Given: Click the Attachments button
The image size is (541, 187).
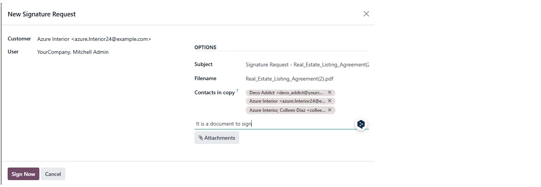Looking at the screenshot, I should coord(217,138).
